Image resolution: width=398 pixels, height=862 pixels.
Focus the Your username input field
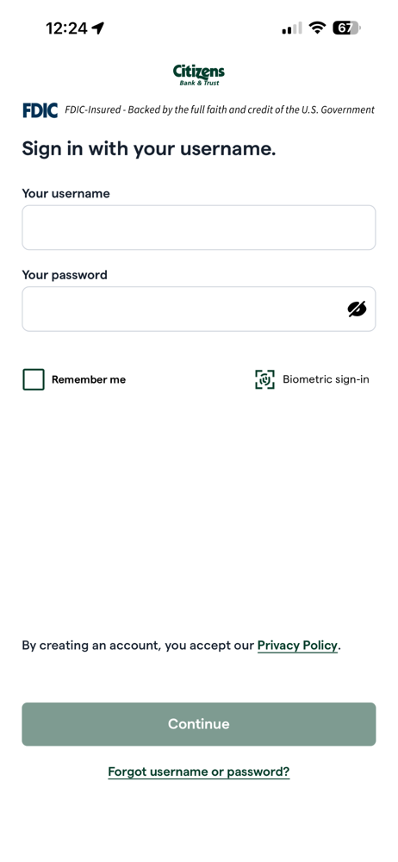[198, 228]
